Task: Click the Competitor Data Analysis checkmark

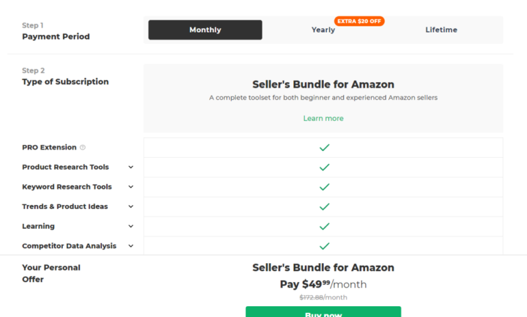Action: click(x=324, y=246)
